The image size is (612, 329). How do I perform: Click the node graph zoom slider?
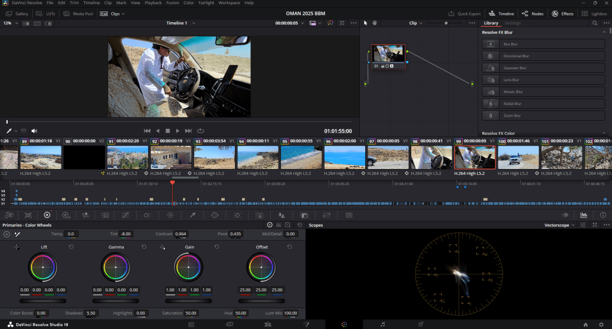click(x=446, y=23)
